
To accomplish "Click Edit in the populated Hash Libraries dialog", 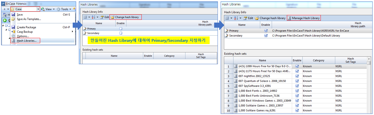I will point(248,18).
